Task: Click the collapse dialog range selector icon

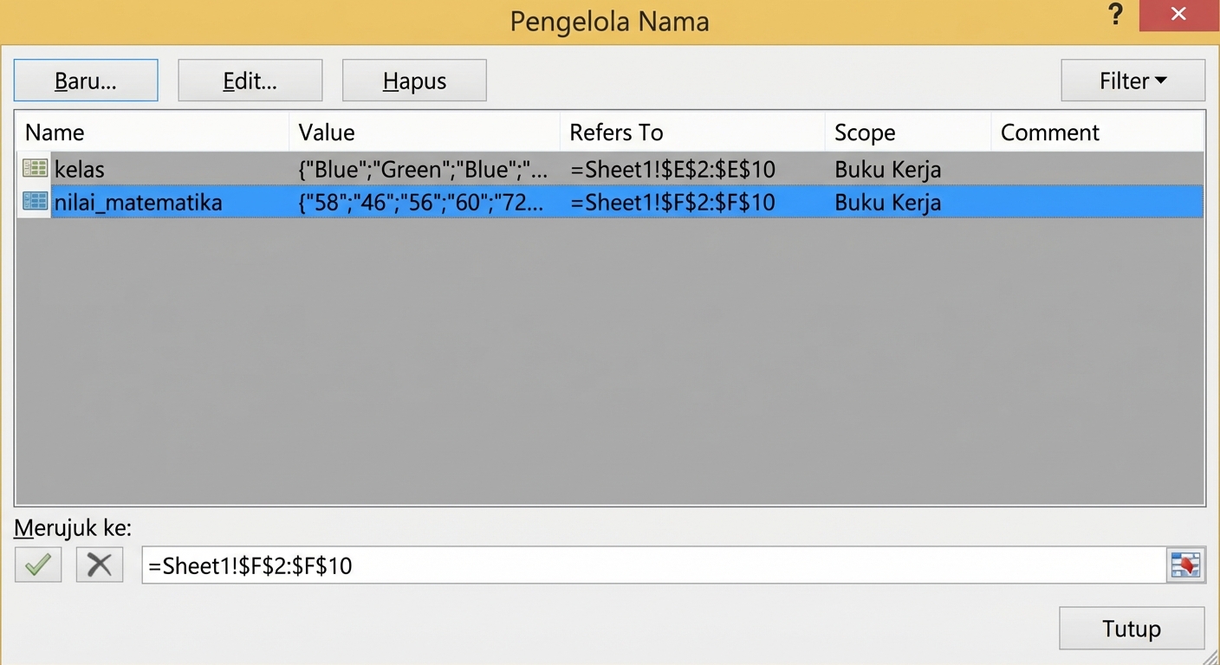Action: pyautogui.click(x=1185, y=565)
